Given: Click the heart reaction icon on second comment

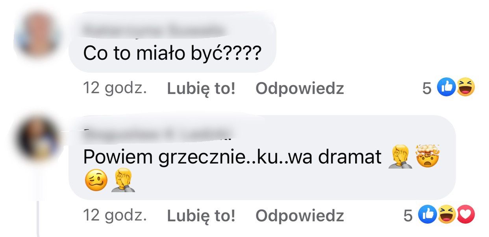Looking at the screenshot, I should [x=465, y=215].
